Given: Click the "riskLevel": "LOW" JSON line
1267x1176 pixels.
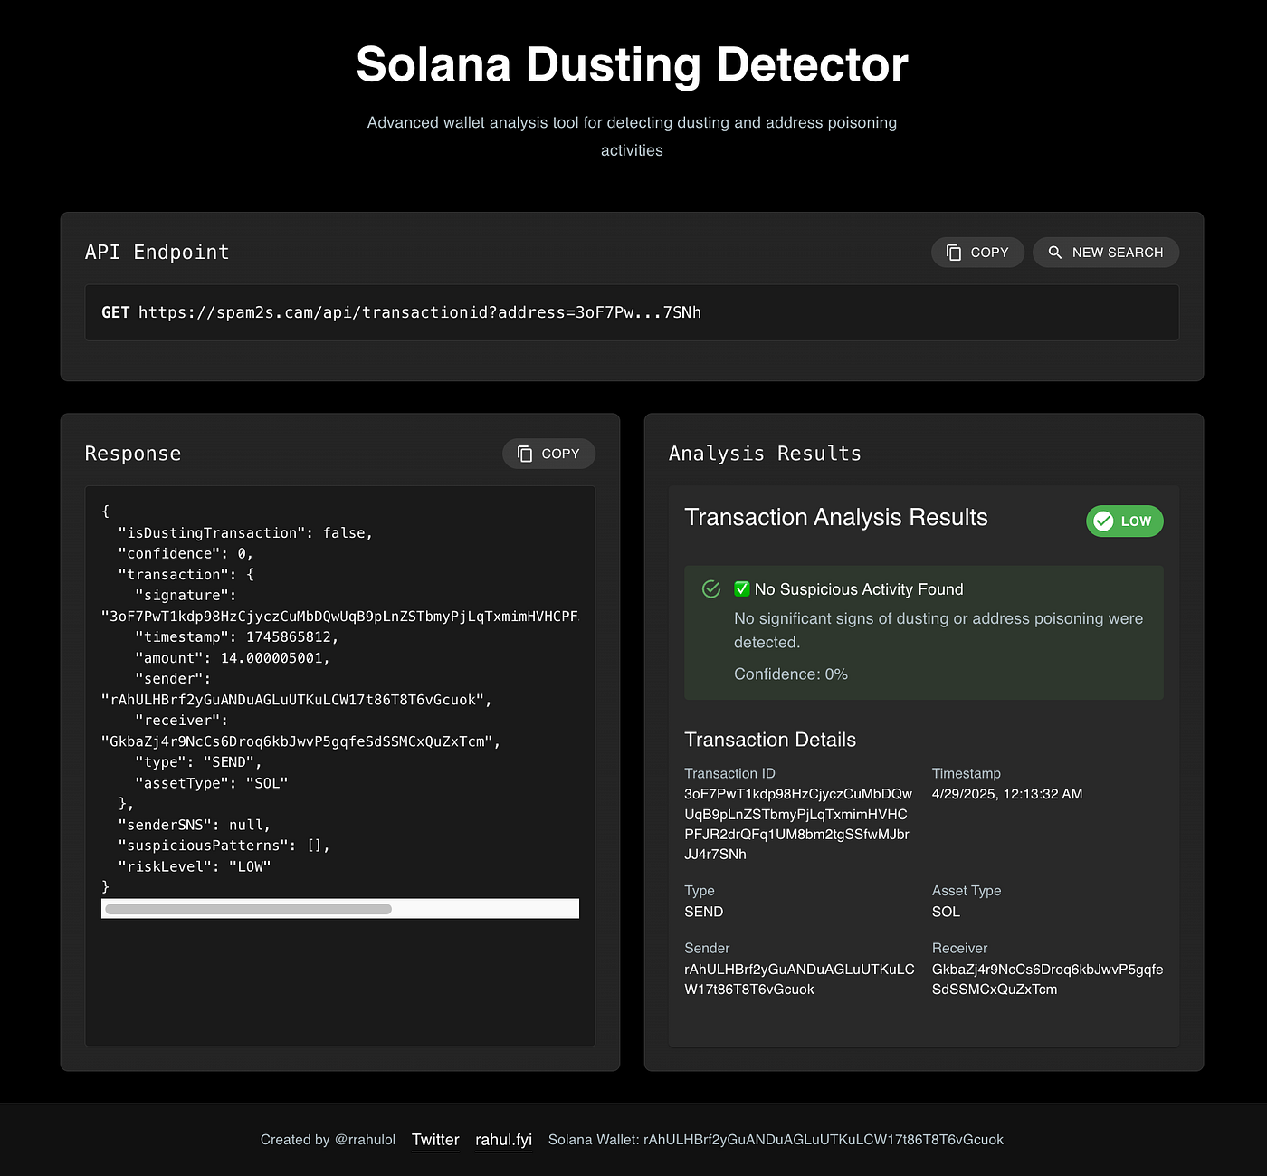Looking at the screenshot, I should coord(194,866).
